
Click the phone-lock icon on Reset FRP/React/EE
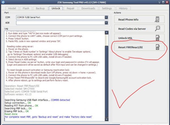pyautogui.click(x=158, y=47)
